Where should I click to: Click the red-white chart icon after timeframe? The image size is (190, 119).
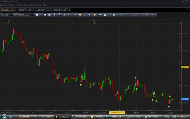pos(37,15)
